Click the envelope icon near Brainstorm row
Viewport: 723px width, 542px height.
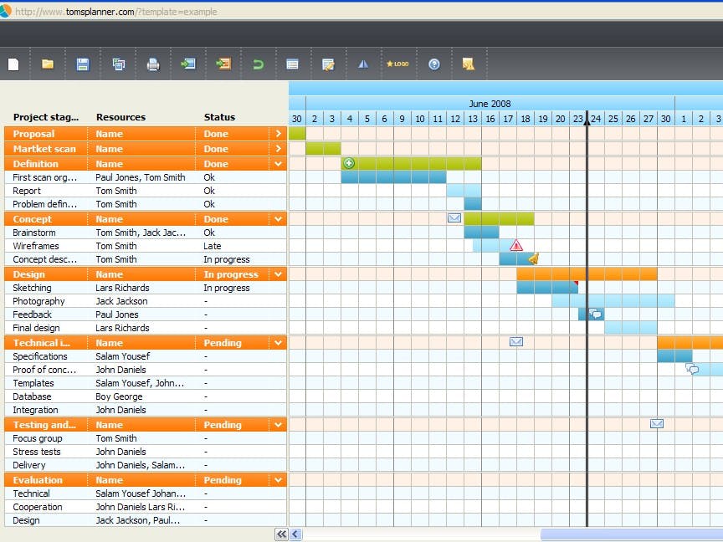(x=454, y=217)
